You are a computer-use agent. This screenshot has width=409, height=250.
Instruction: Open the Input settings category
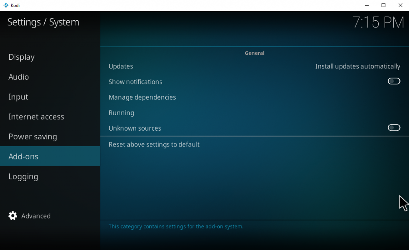click(x=18, y=97)
